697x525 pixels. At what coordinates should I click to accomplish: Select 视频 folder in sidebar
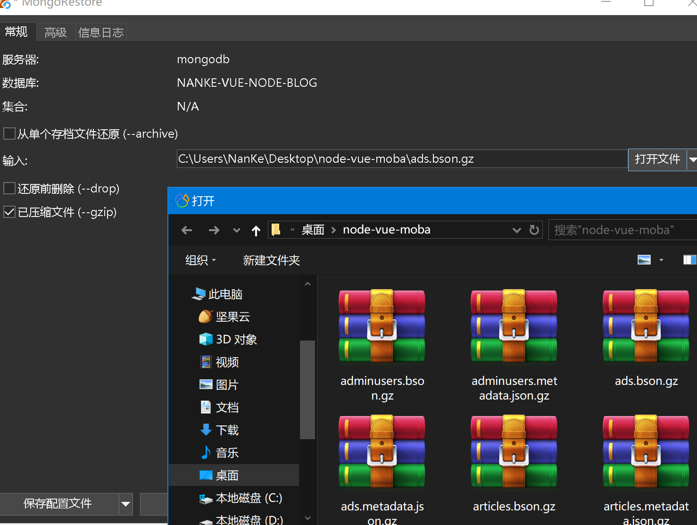click(220, 362)
